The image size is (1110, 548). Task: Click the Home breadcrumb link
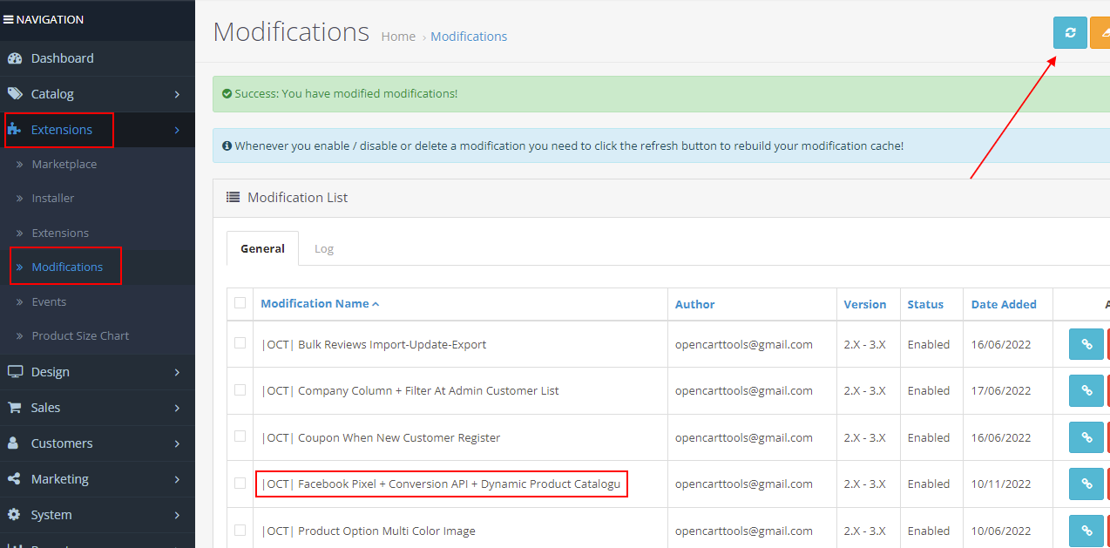(x=398, y=37)
